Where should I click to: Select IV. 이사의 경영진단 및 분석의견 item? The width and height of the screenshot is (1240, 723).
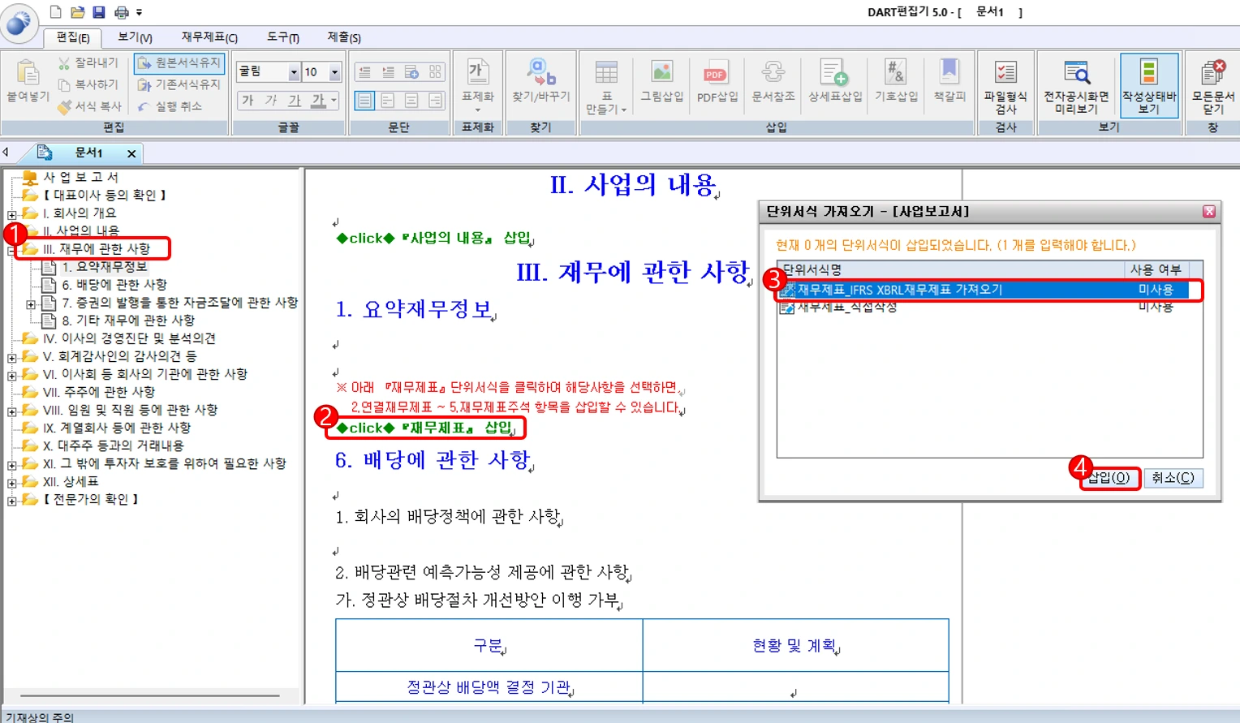[x=129, y=338]
